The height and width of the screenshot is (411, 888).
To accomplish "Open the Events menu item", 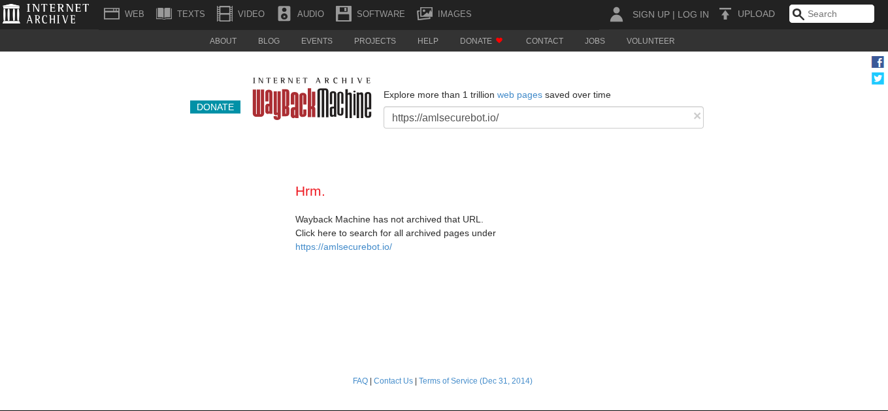I will (317, 41).
